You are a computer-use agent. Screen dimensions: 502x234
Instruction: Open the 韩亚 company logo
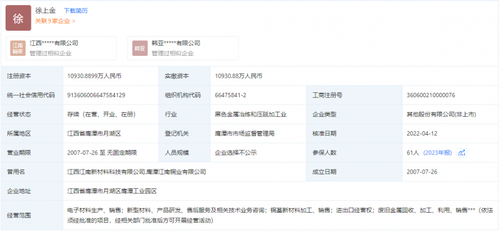140,48
